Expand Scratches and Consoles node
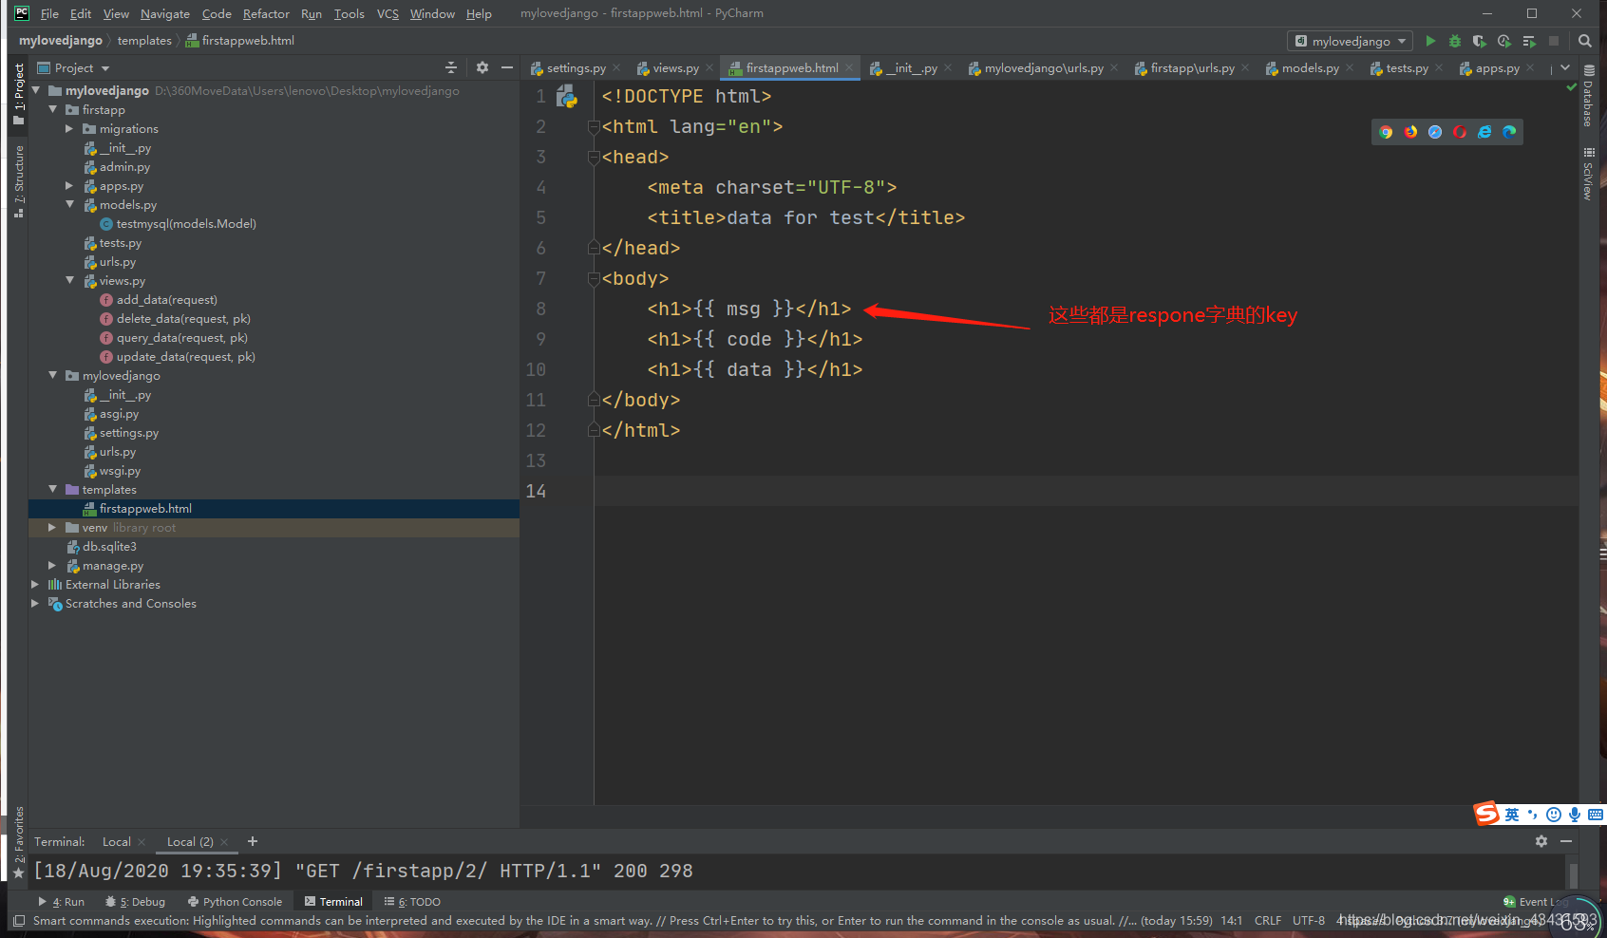This screenshot has width=1607, height=938. pyautogui.click(x=35, y=604)
